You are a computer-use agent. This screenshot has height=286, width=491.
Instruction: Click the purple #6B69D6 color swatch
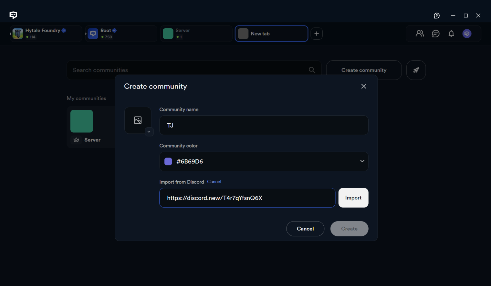(168, 161)
